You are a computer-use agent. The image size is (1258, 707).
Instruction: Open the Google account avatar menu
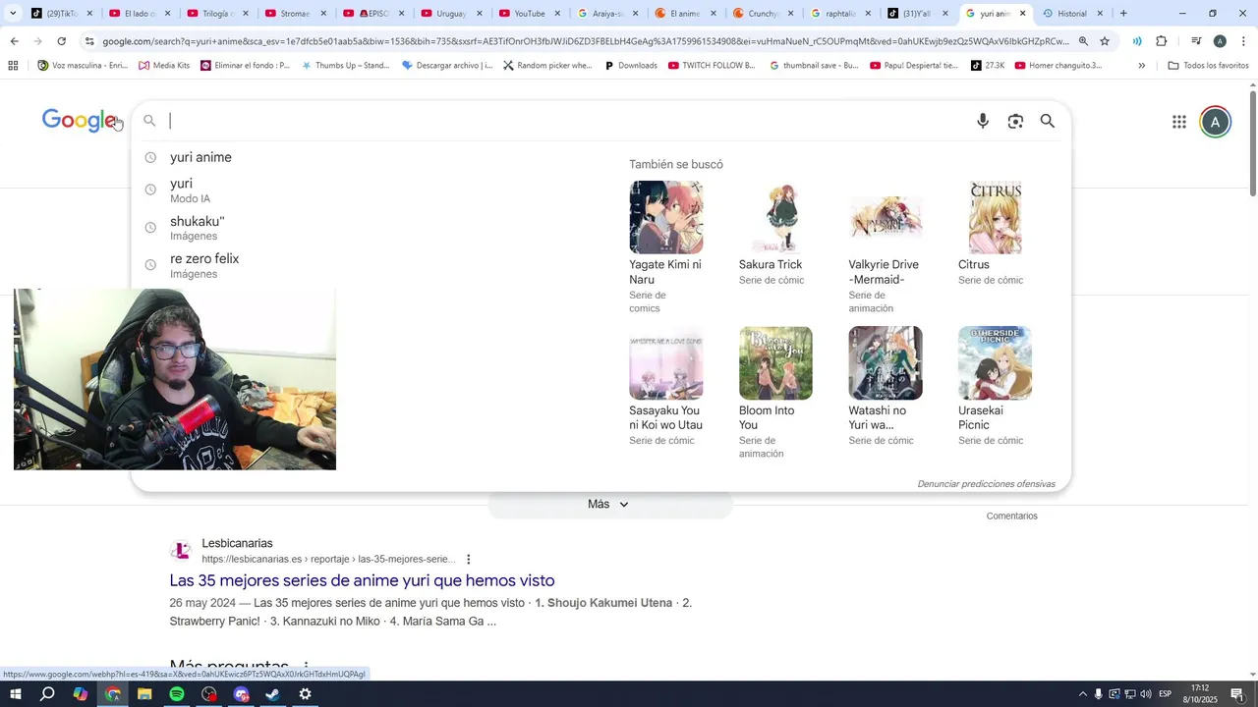[1216, 122]
